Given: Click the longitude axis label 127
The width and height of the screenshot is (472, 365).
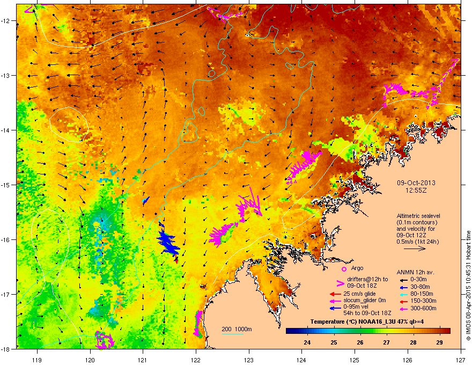Looking at the screenshot, I should click(460, 360).
